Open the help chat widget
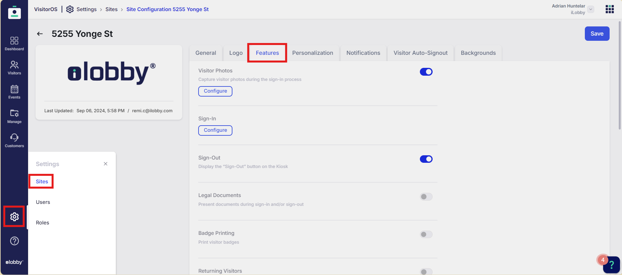Screen dimensions: 622x275 click(611, 265)
